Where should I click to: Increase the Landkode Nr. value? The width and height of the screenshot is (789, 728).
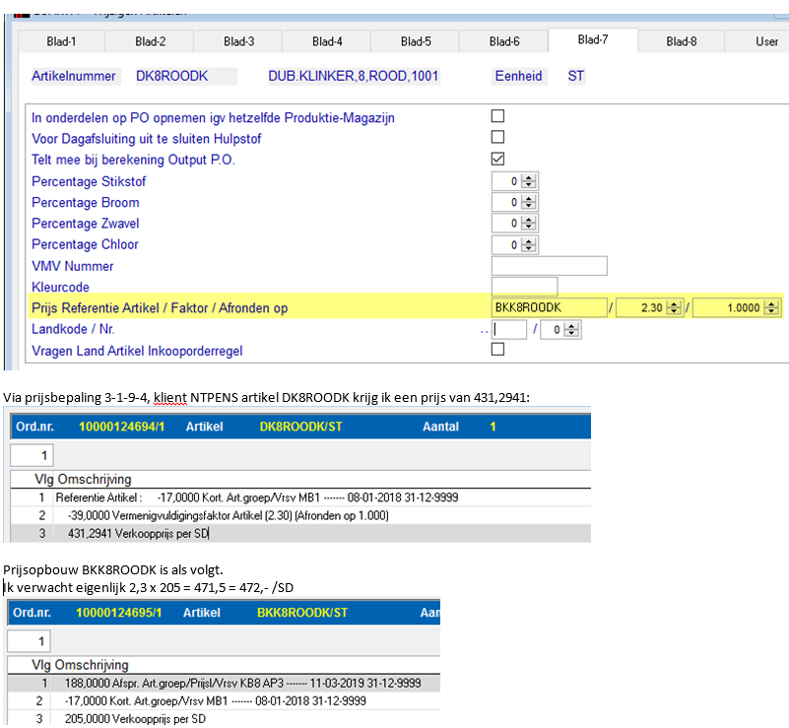click(570, 326)
